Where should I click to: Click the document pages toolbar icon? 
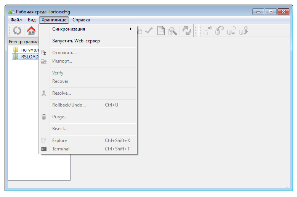pos(161,31)
